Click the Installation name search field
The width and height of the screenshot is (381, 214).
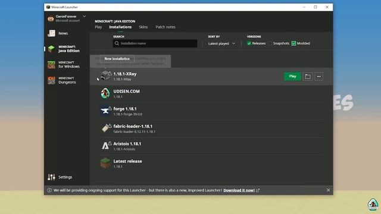pos(155,43)
